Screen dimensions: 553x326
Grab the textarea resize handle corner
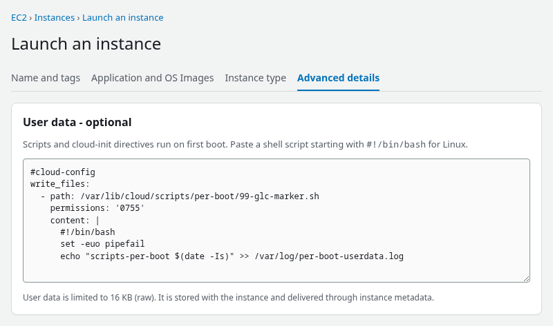(526, 278)
